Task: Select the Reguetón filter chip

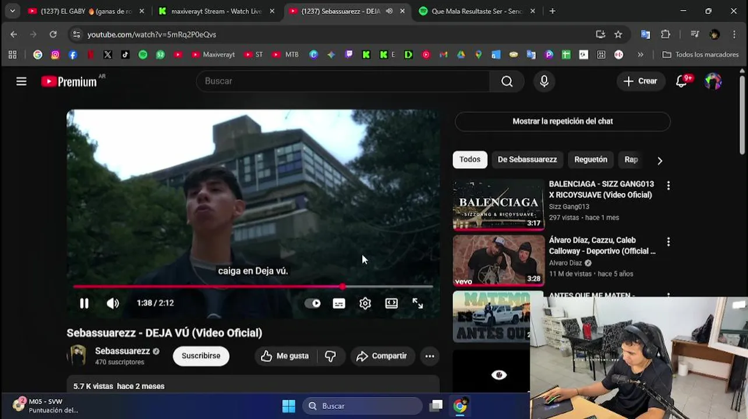Action: coord(591,159)
